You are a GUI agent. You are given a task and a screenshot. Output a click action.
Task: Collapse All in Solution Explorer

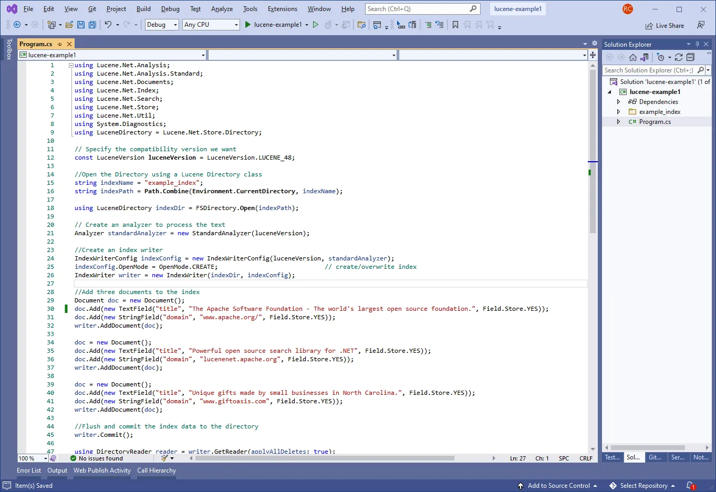tap(690, 57)
